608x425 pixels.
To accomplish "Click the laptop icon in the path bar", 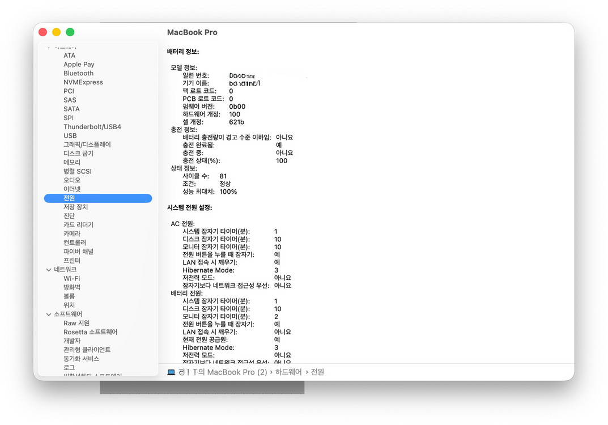I will (x=171, y=372).
